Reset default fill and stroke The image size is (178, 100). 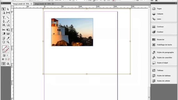(3, 52)
